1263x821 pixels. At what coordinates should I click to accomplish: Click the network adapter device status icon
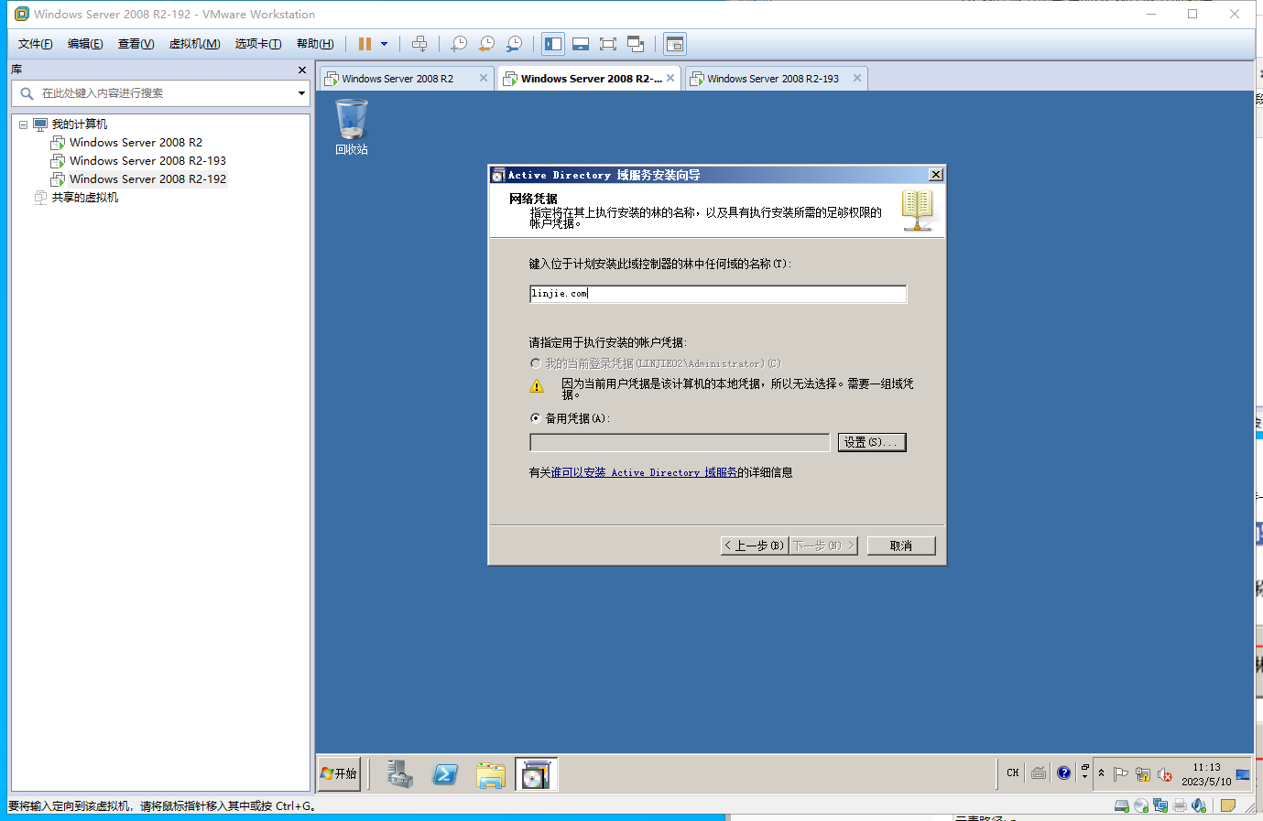[x=1160, y=806]
